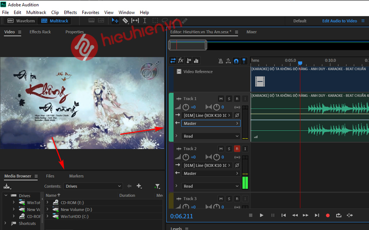Move playhead to previous marker
Viewport: 369px width, 230px height.
(x=284, y=215)
